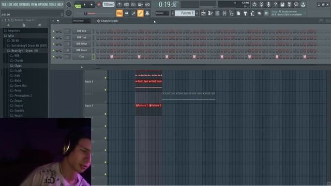Mute the Clap channel green light

(53, 57)
